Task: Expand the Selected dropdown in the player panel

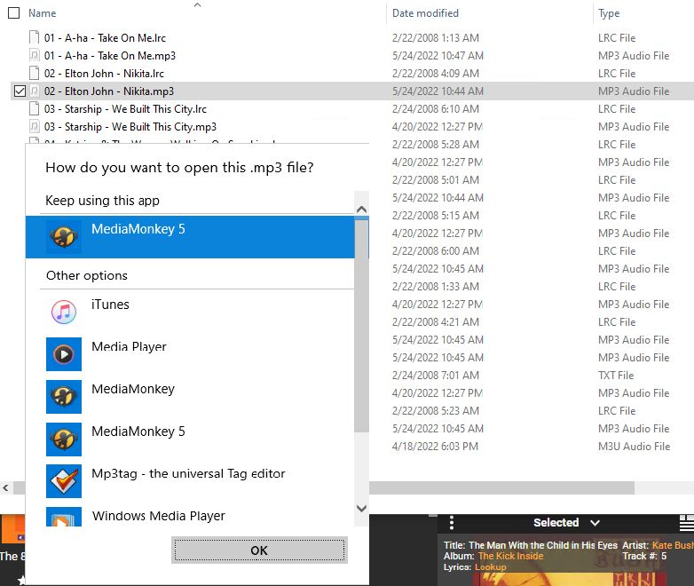Action: click(x=595, y=523)
